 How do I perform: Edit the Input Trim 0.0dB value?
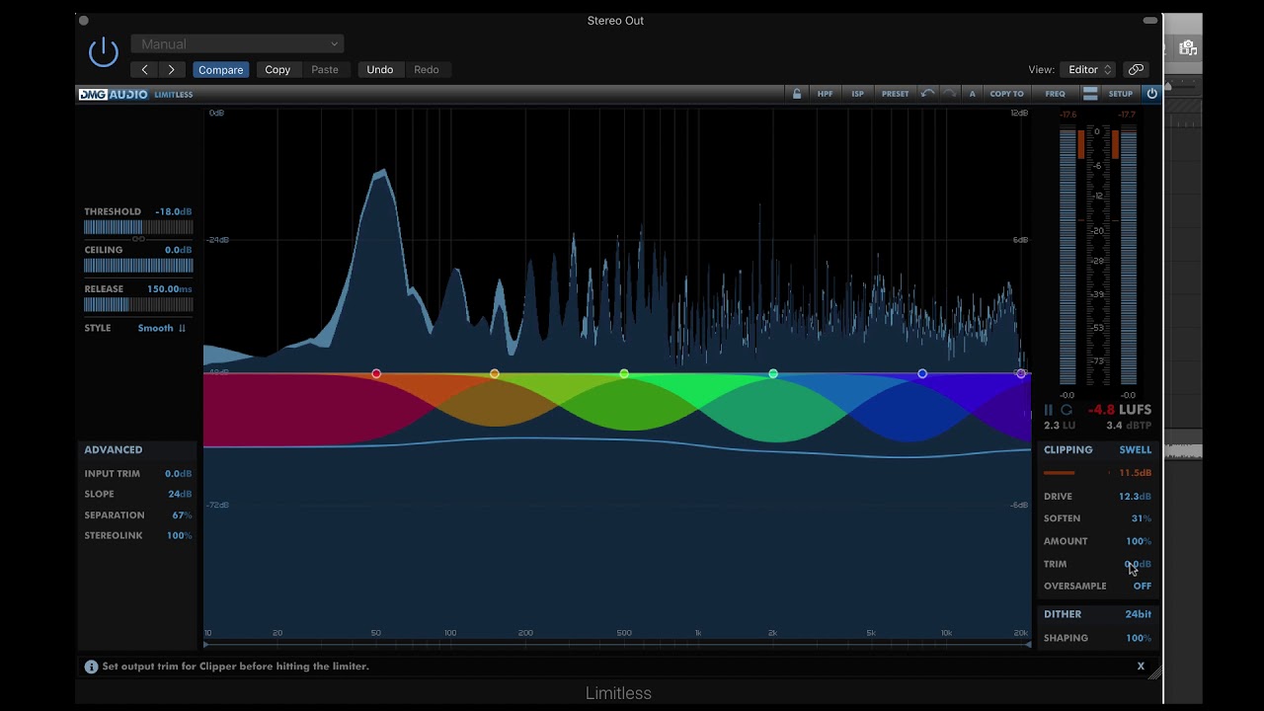179,474
